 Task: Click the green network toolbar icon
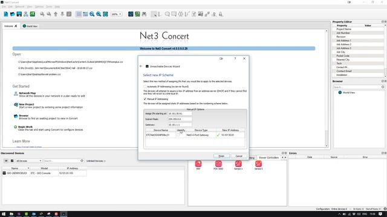137,14
